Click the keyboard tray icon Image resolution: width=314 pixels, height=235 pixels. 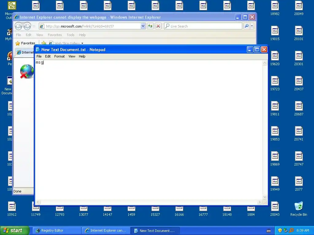tap(269, 231)
